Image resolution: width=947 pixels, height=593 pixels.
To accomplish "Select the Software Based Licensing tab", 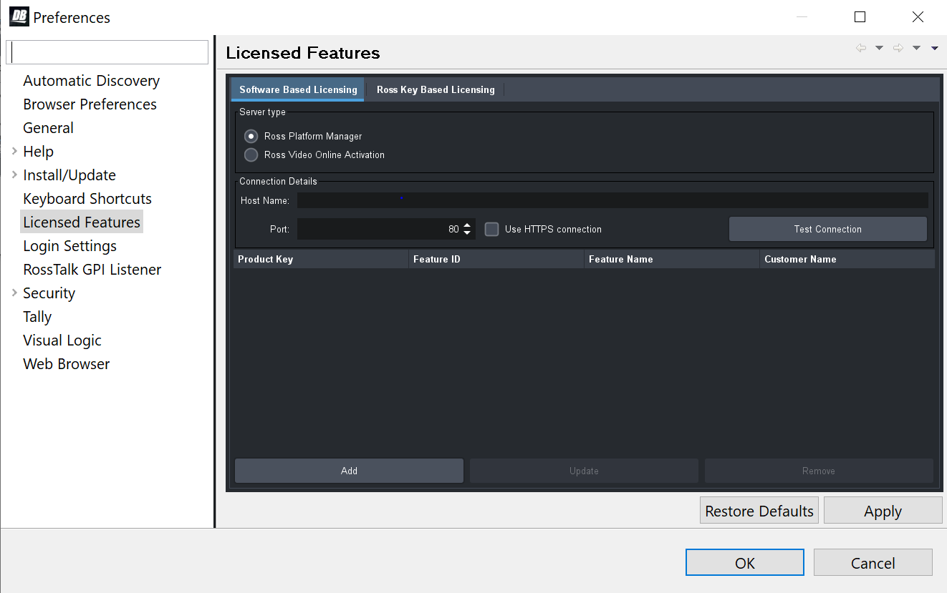I will click(x=297, y=89).
